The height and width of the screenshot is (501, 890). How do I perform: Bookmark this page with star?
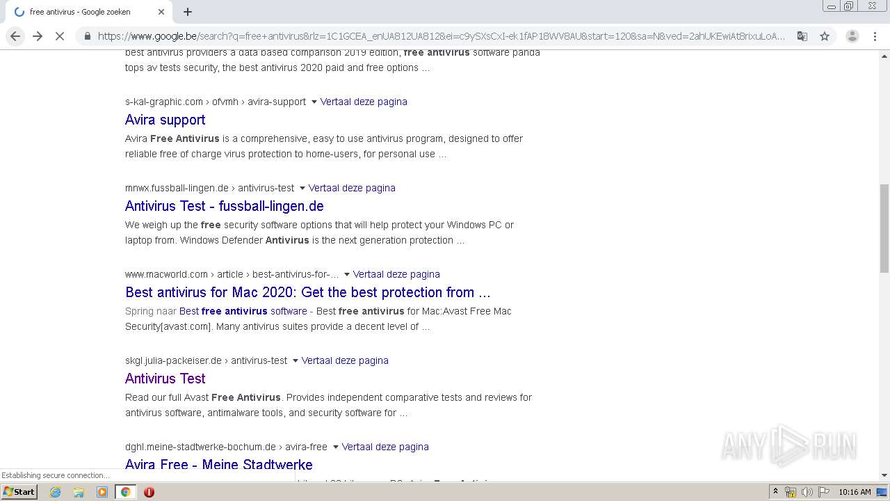point(825,36)
